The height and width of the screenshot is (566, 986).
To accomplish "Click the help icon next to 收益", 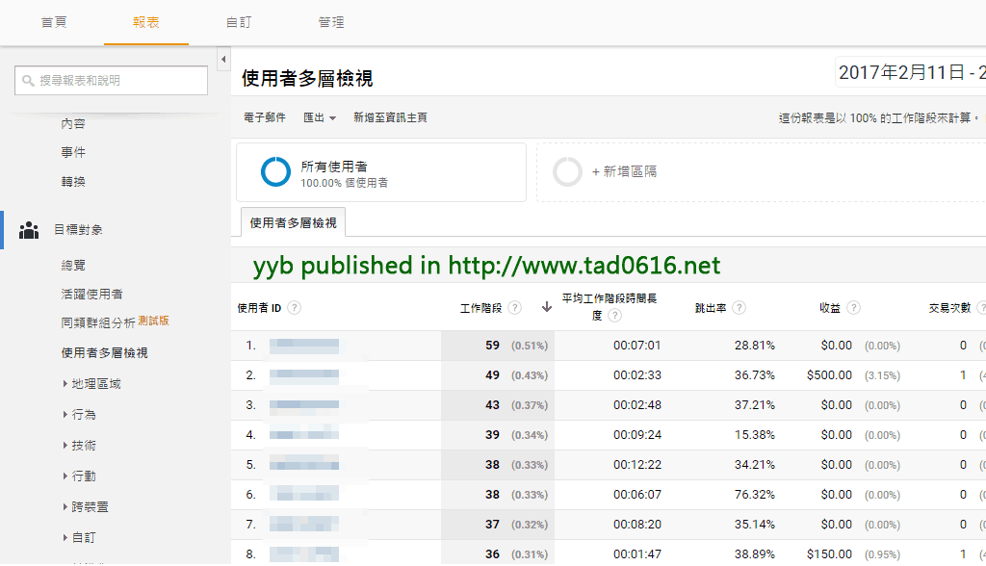I will (x=854, y=308).
